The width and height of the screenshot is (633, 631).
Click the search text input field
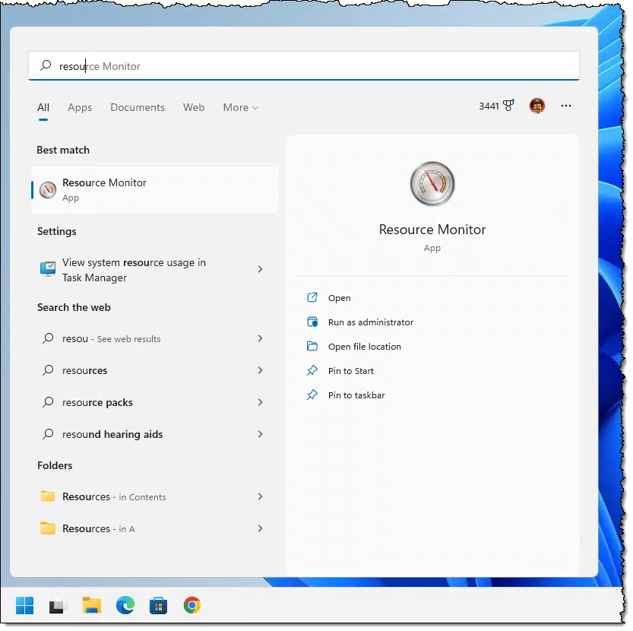pyautogui.click(x=304, y=65)
